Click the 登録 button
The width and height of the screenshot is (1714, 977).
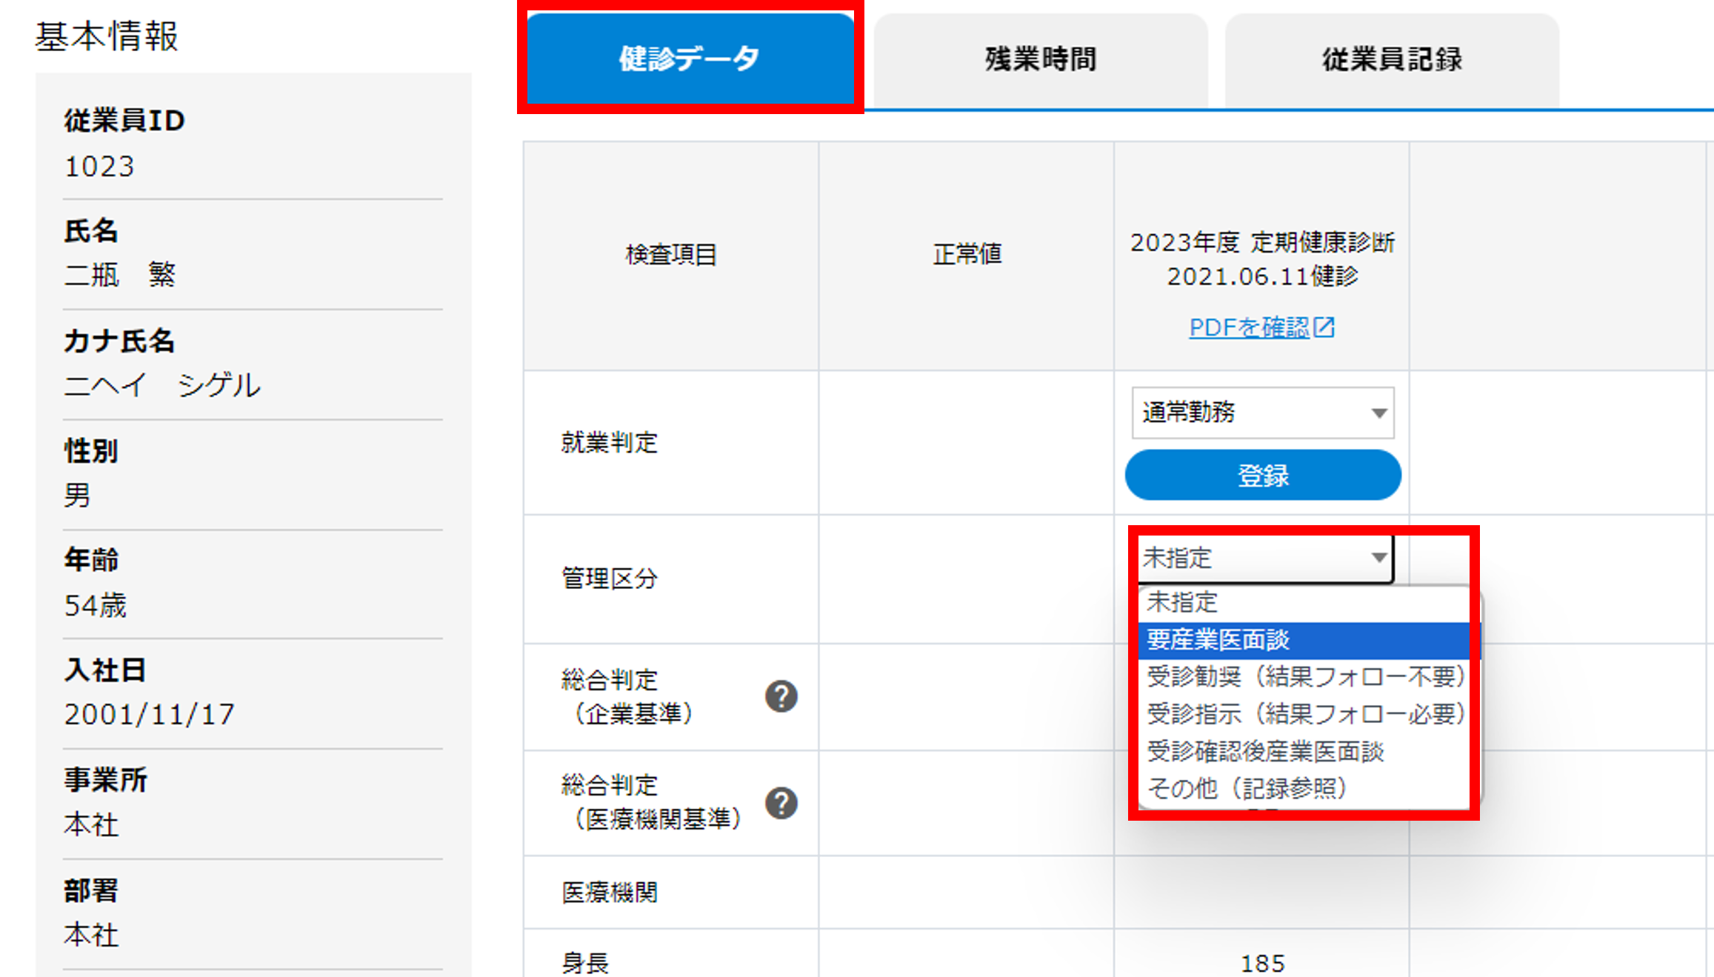1261,475
